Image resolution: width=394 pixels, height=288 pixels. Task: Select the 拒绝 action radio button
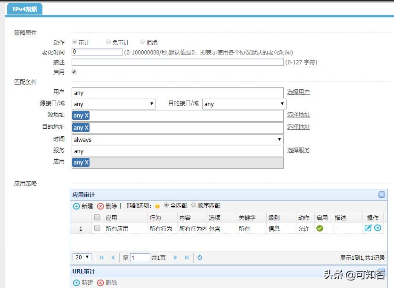click(x=142, y=42)
